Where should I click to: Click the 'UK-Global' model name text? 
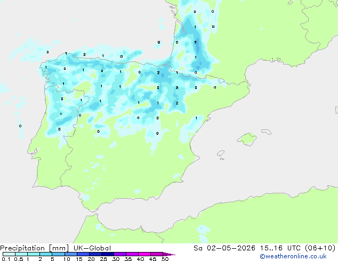click(92, 248)
